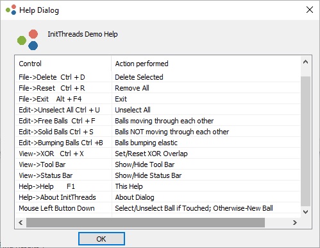
Task: Select the View->Status Bar row
Action: click(x=158, y=175)
